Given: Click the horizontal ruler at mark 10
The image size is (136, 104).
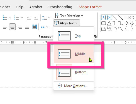Looking at the screenshot, I should [12, 42].
